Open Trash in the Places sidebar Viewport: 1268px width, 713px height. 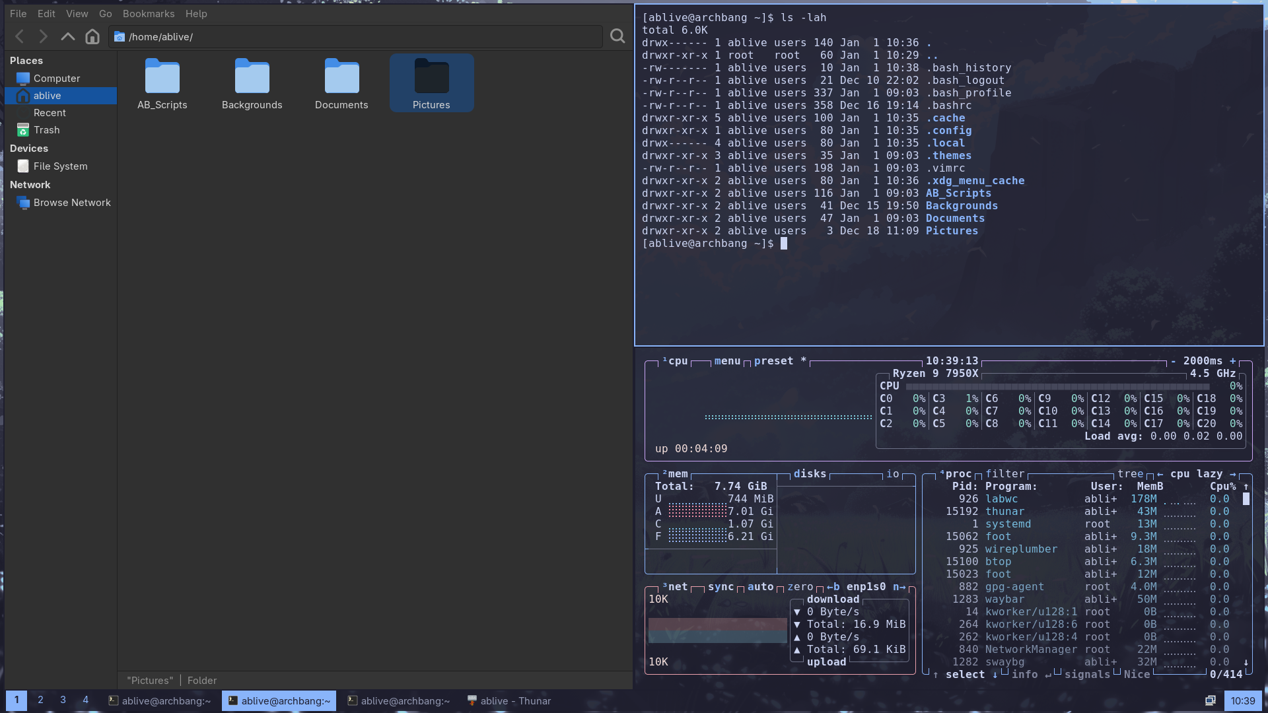pyautogui.click(x=46, y=130)
